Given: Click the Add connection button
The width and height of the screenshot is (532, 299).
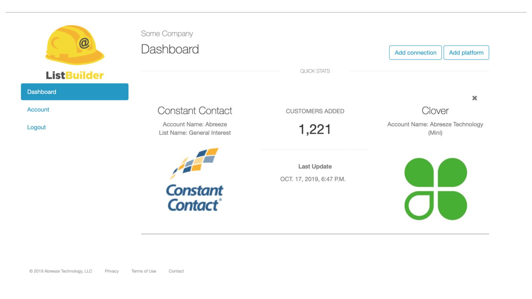Looking at the screenshot, I should coord(415,52).
